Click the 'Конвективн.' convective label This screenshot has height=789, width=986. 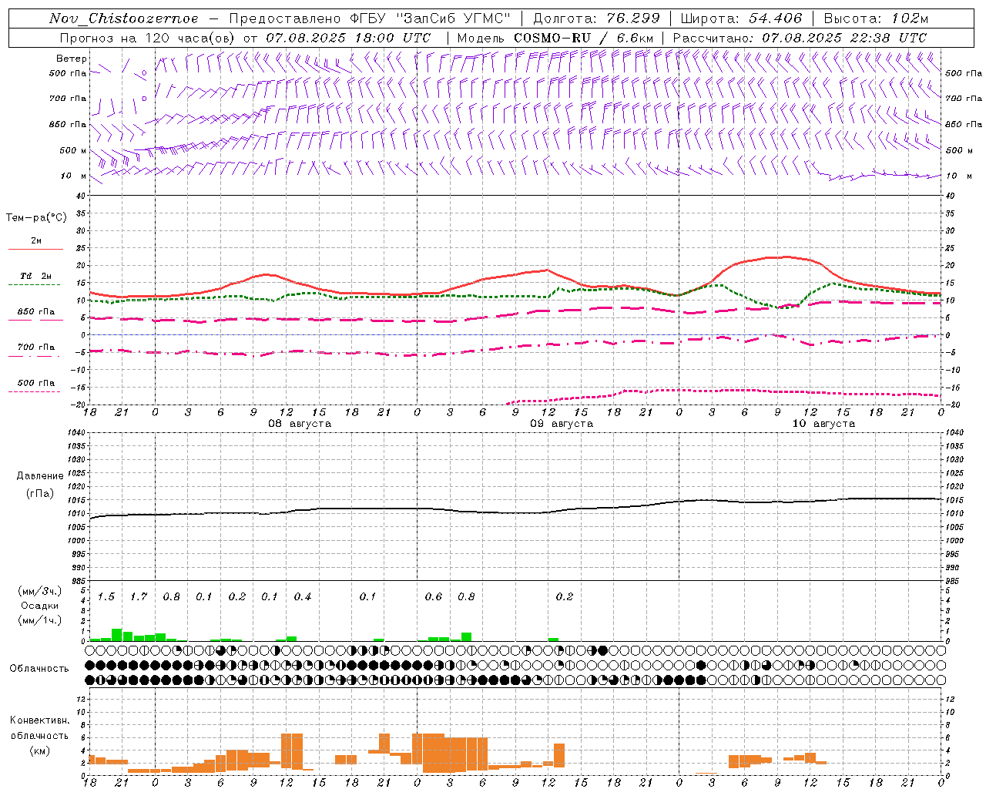pyautogui.click(x=39, y=720)
